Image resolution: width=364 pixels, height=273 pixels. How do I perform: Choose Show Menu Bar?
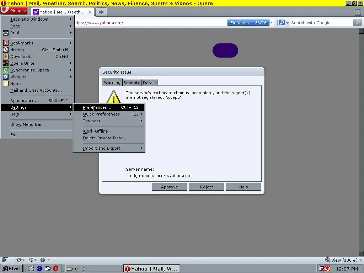[37, 124]
